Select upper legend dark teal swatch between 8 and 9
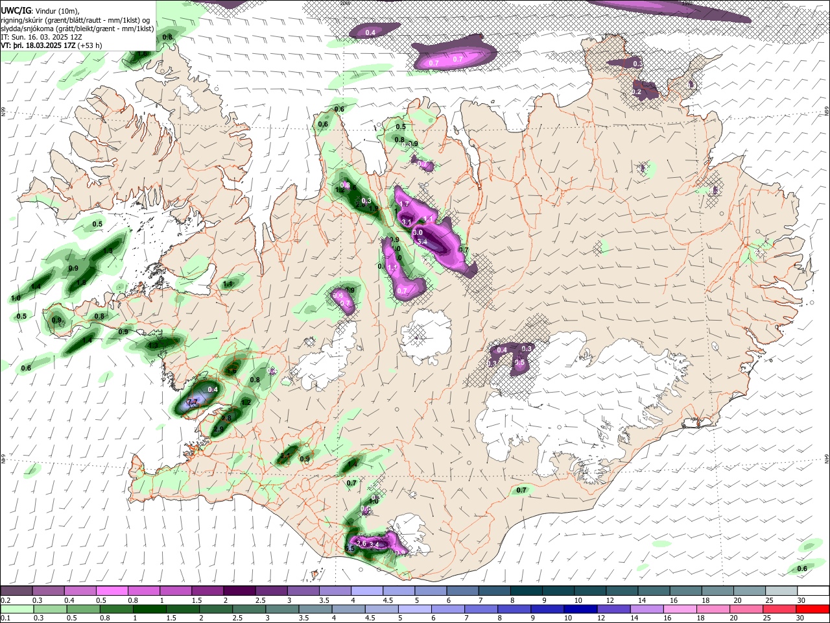The image size is (830, 623). (527, 591)
